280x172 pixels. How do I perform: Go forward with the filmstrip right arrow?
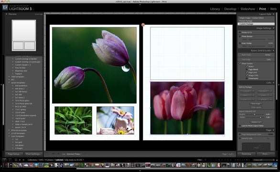[x=23, y=160]
